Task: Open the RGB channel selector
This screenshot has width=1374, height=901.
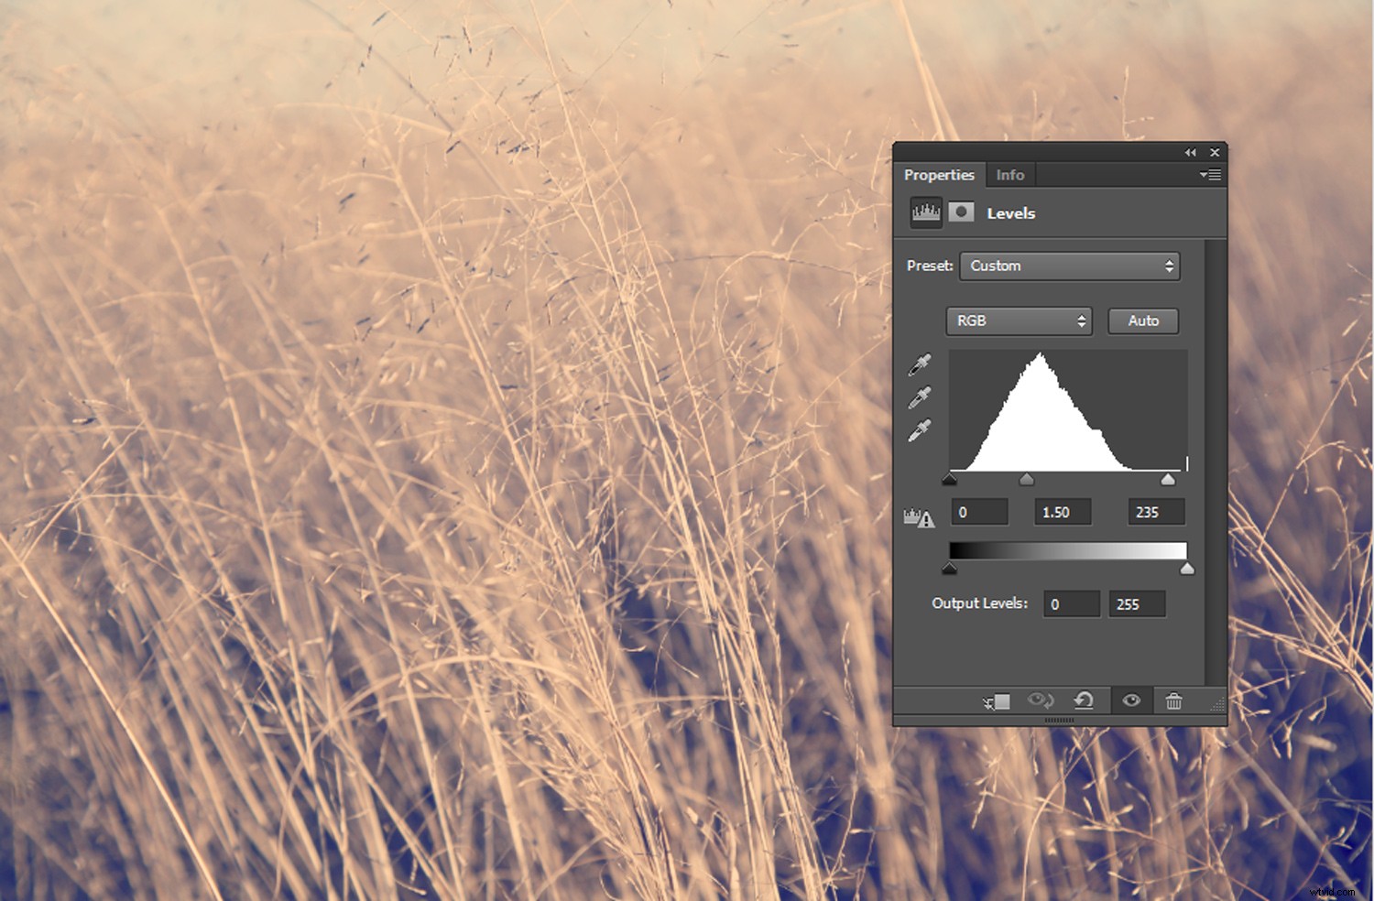Action: (1019, 321)
